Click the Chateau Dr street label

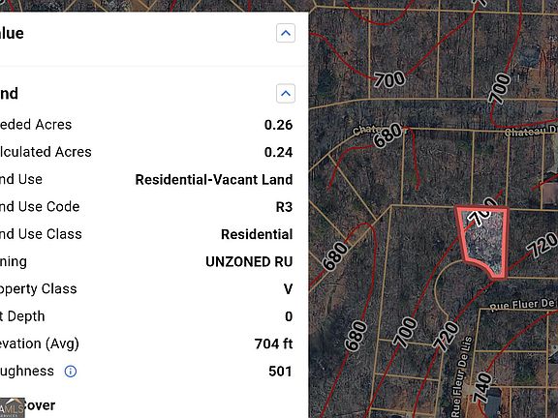coord(531,132)
